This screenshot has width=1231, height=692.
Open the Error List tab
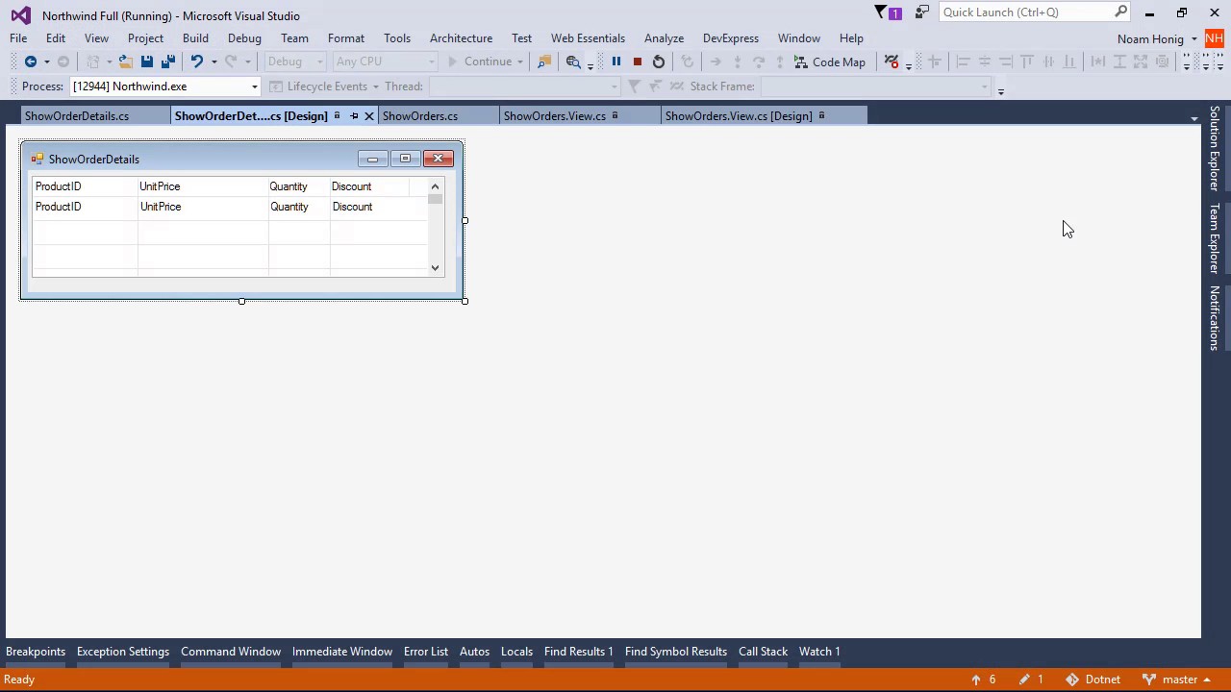coord(426,652)
